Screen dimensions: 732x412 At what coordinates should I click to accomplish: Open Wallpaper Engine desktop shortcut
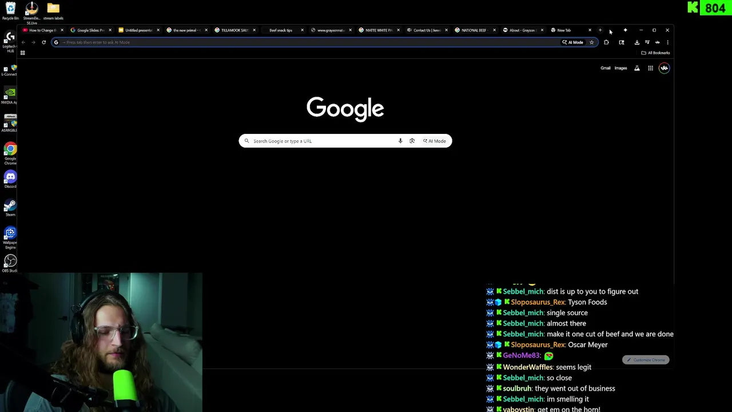[10, 238]
